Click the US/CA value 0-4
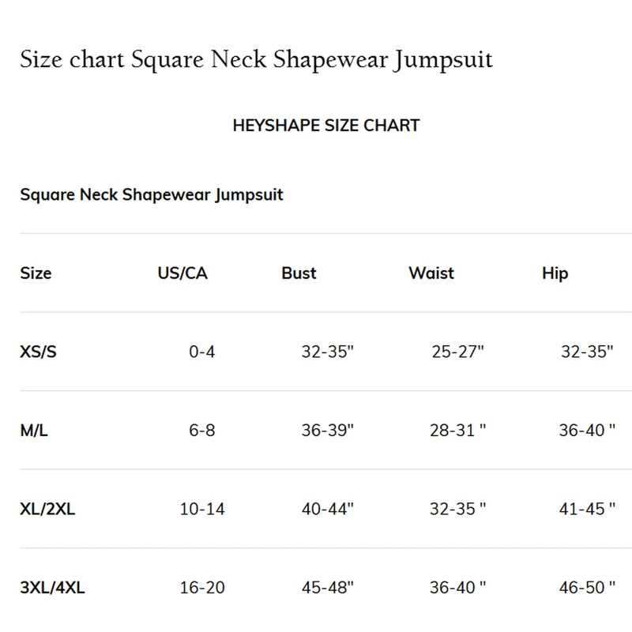The width and height of the screenshot is (632, 632). [202, 352]
